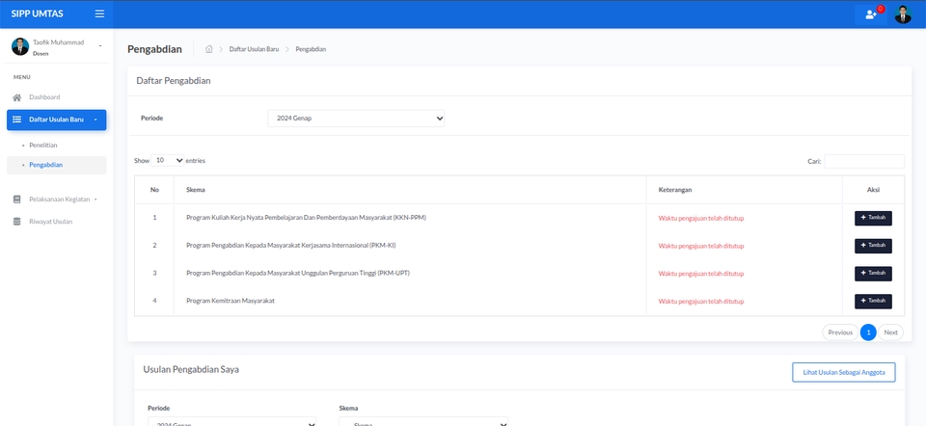Viewport: 926px width, 426px height.
Task: Open the Periode 2024 Genap dropdown
Action: (356, 119)
